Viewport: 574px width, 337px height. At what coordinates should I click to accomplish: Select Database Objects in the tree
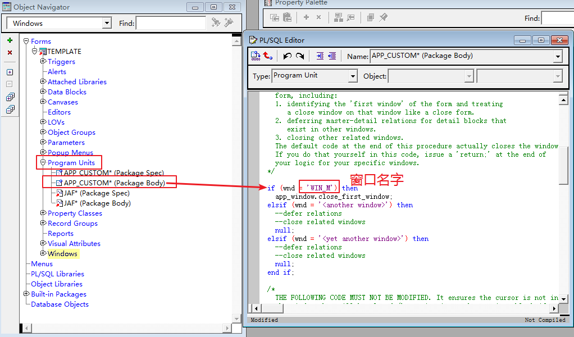click(60, 304)
